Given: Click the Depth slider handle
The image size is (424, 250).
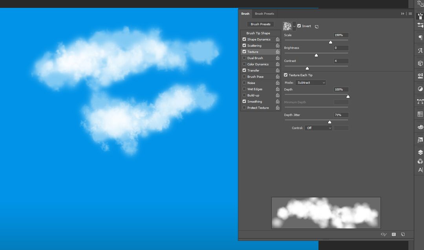Looking at the screenshot, I should [x=348, y=96].
